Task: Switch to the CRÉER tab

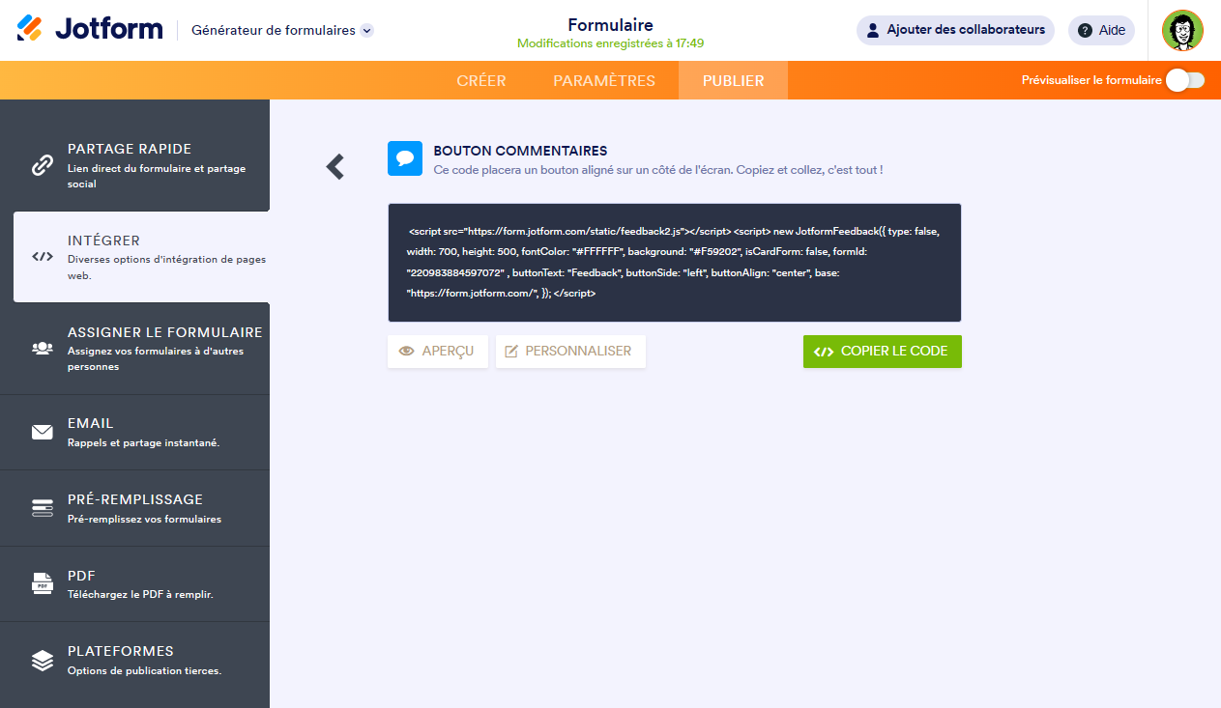Action: click(x=481, y=80)
